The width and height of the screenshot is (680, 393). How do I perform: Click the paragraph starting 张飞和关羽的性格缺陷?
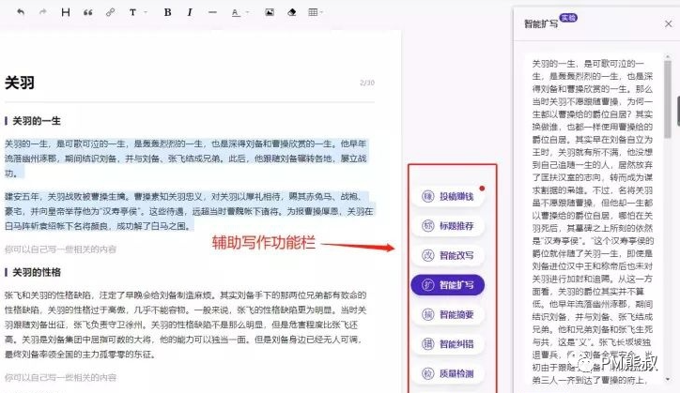click(x=186, y=325)
